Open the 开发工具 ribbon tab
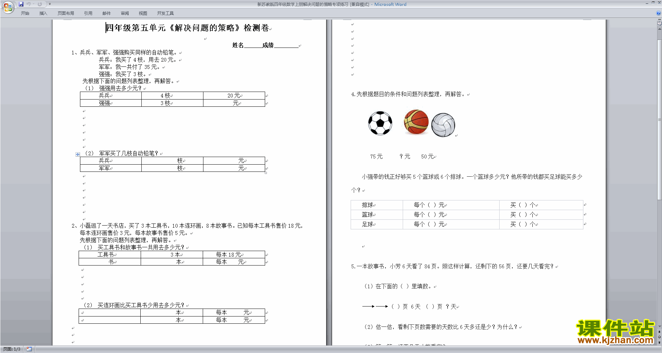 [165, 13]
